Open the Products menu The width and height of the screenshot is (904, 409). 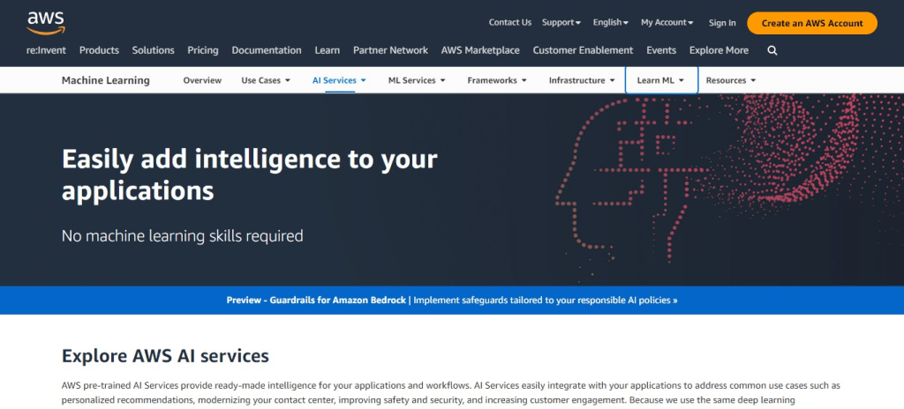99,50
